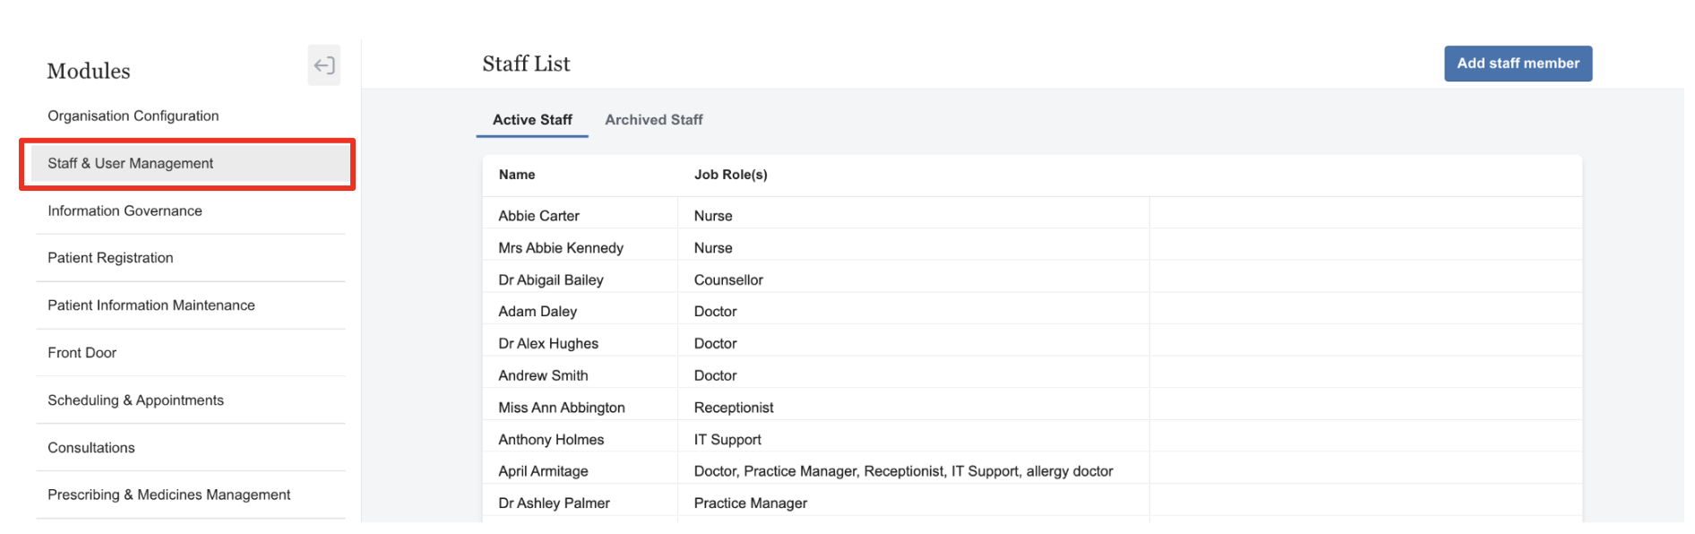
Task: Click the Job Role(s) column header
Action: 730,175
